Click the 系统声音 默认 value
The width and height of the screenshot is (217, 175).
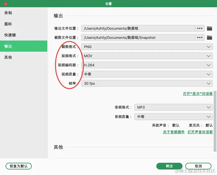(176, 125)
